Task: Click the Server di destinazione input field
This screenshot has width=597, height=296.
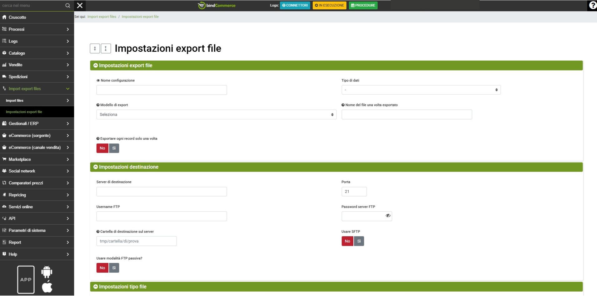Action: point(162,192)
